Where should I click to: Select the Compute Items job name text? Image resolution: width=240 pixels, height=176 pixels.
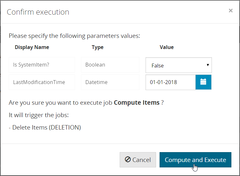click(137, 102)
